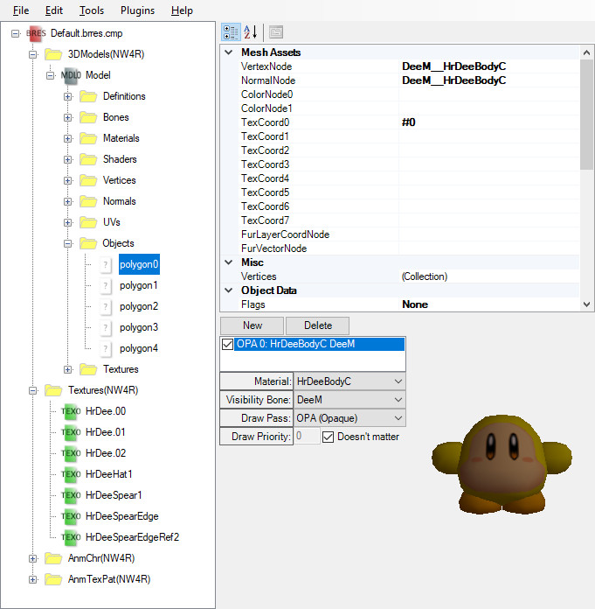Click the MDL0 Model node icon
Screen dimensions: 595x609
coord(71,75)
